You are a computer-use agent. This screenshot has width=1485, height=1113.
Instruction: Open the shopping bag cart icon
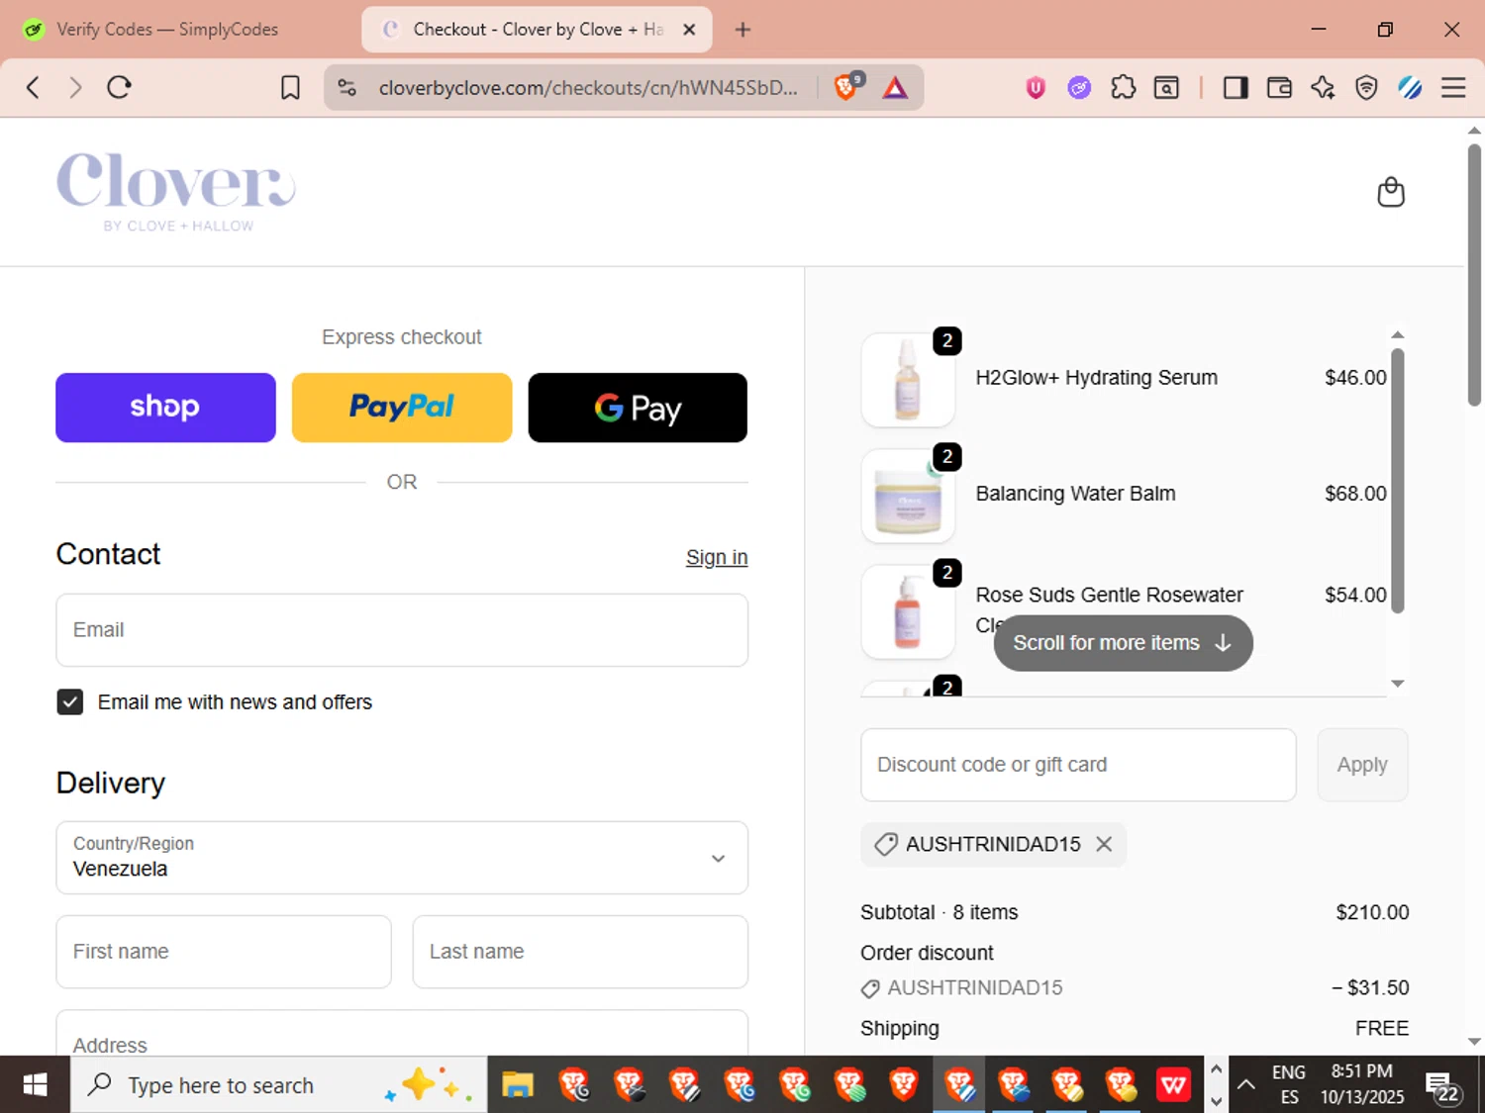click(1391, 192)
